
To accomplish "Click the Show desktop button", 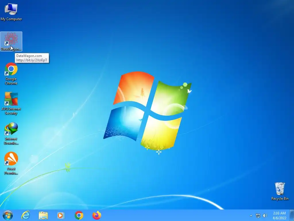I will 292,215.
